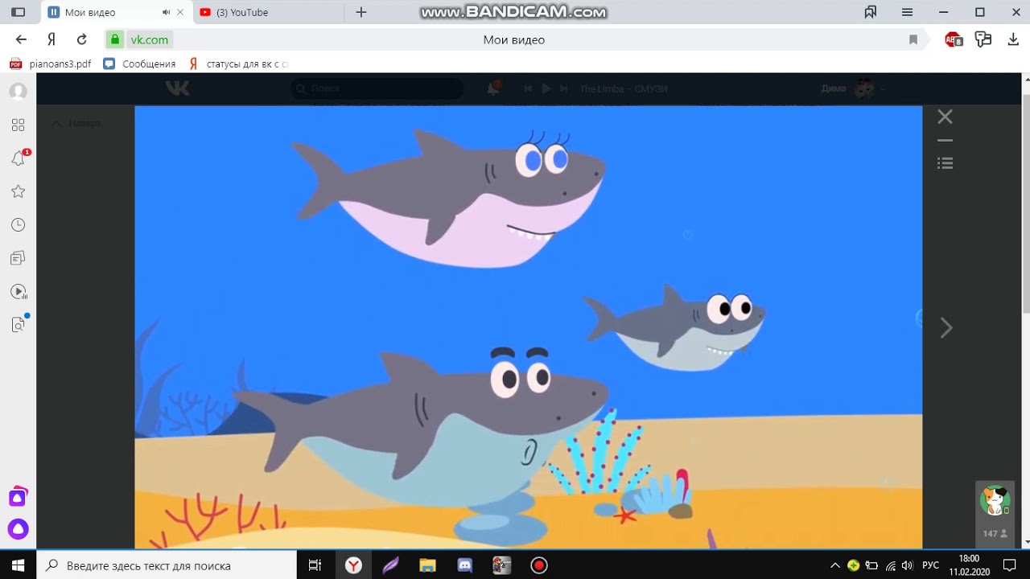
Task: Open VK notifications bell in header
Action: (x=493, y=88)
